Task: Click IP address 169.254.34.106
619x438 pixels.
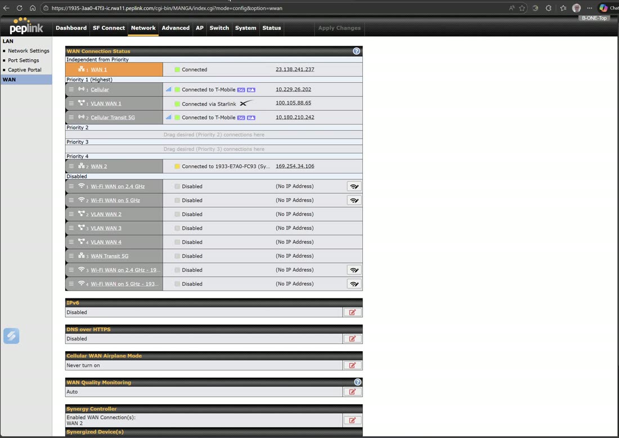Action: (x=295, y=166)
